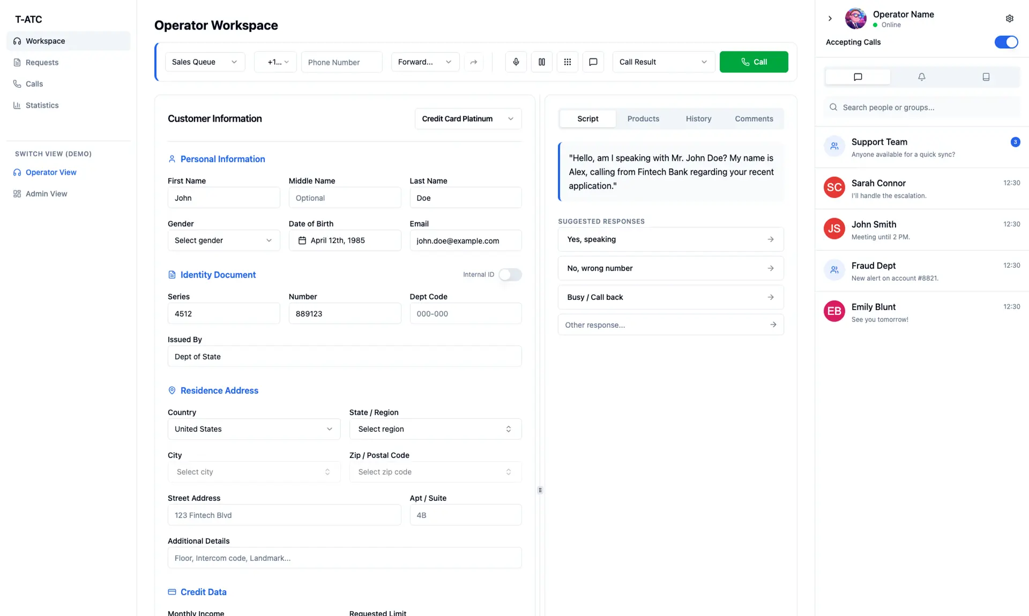Screen dimensions: 1029x616
Task: Open the Sales Queue dropdown
Action: point(205,62)
